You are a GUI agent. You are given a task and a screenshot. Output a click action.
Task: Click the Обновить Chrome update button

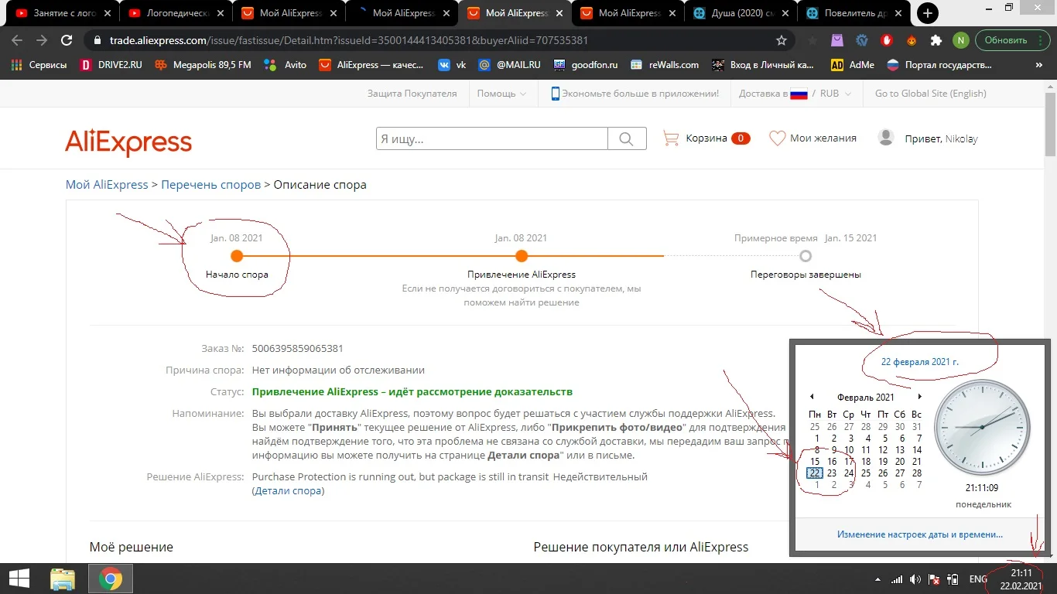coord(1013,40)
